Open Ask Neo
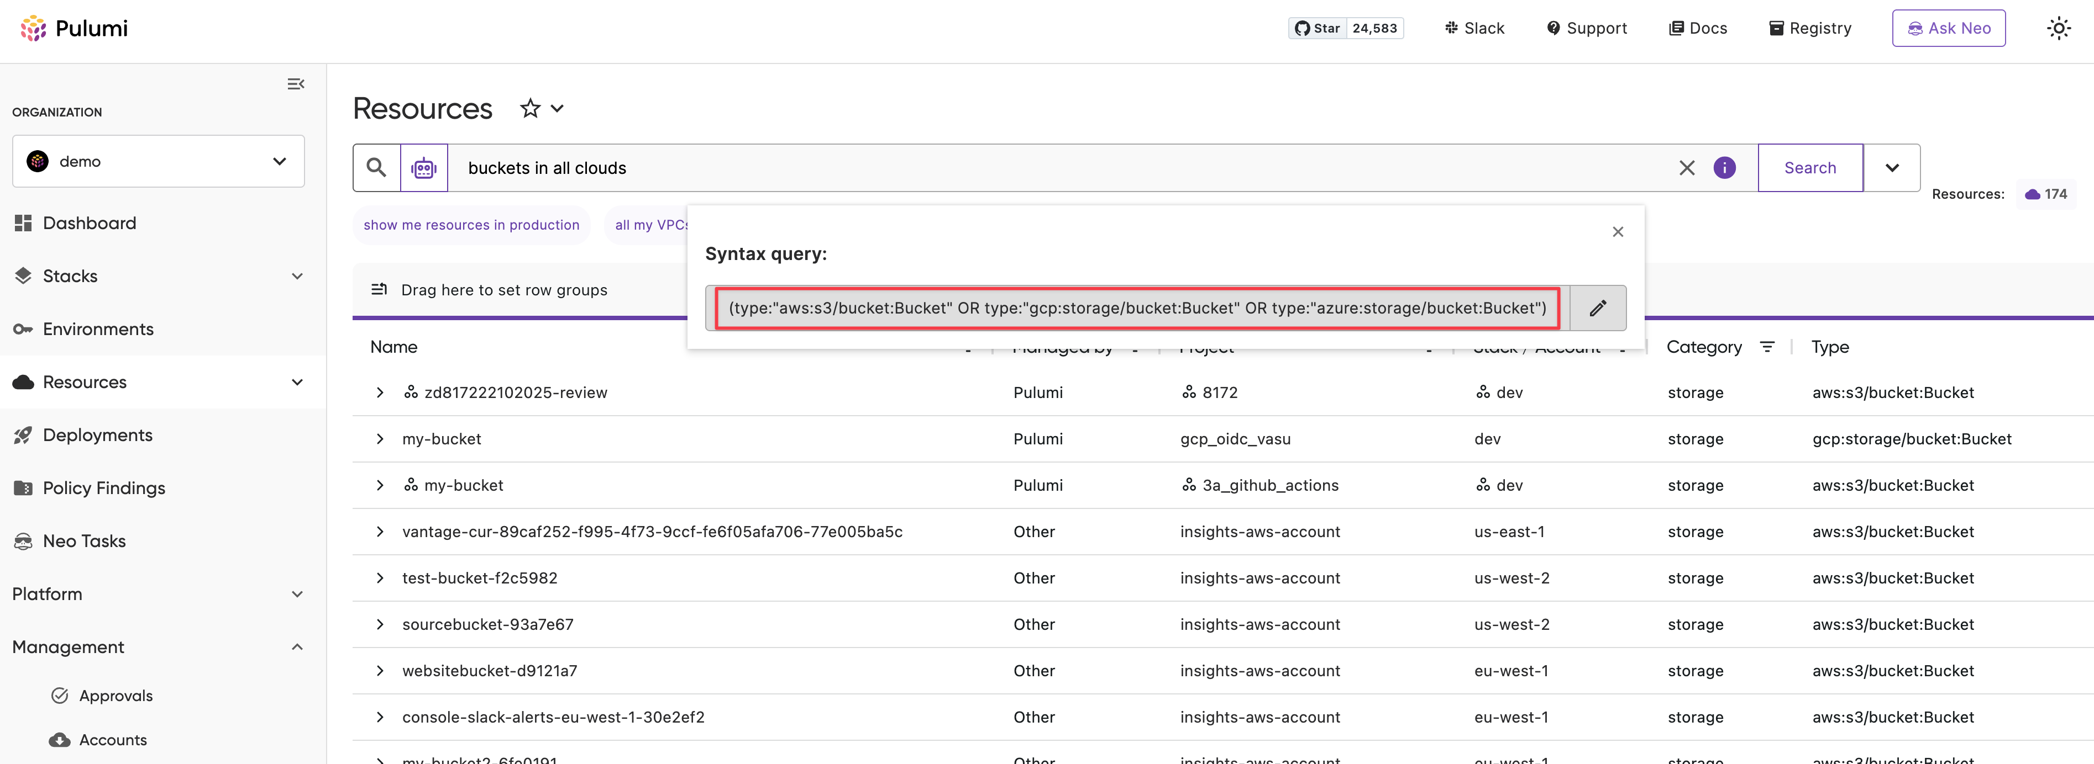Viewport: 2094px width, 764px height. coord(1949,28)
